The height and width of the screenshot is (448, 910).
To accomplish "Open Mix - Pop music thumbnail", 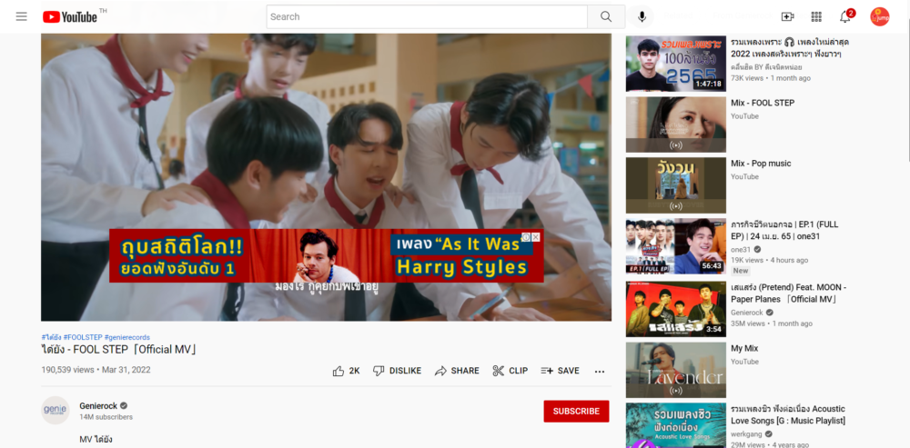I will point(675,185).
